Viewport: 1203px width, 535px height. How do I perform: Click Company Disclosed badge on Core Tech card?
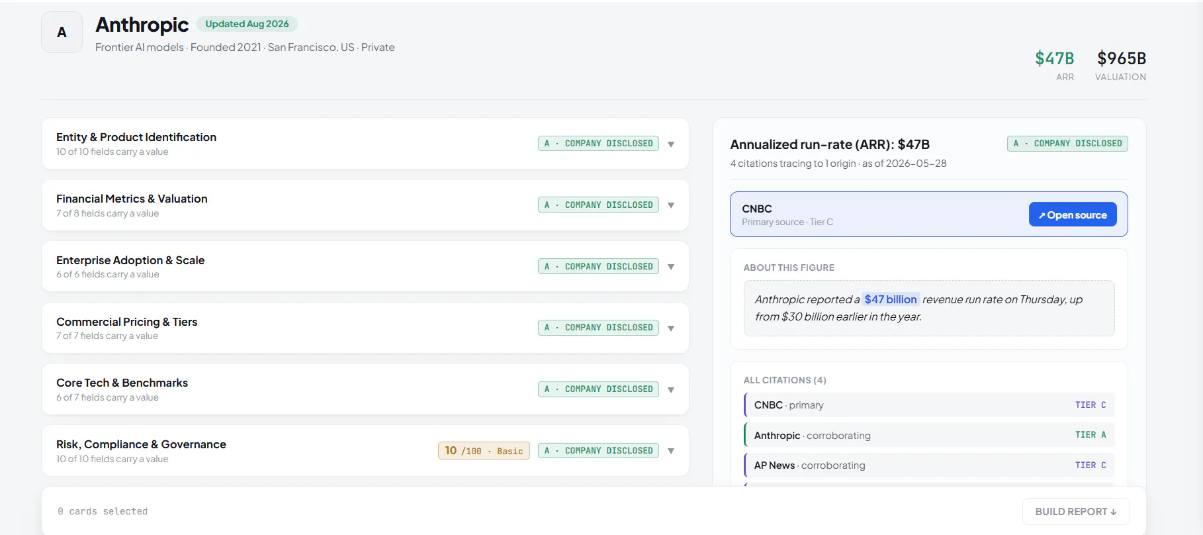click(598, 389)
